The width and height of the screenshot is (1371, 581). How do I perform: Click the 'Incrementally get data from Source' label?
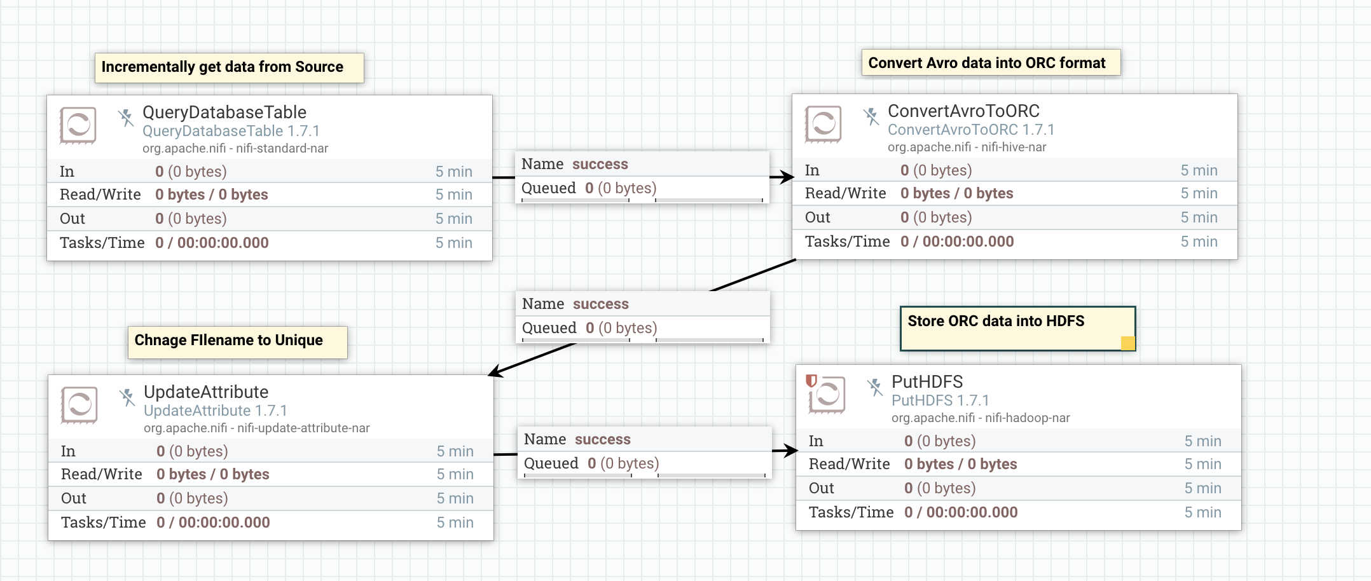(228, 67)
